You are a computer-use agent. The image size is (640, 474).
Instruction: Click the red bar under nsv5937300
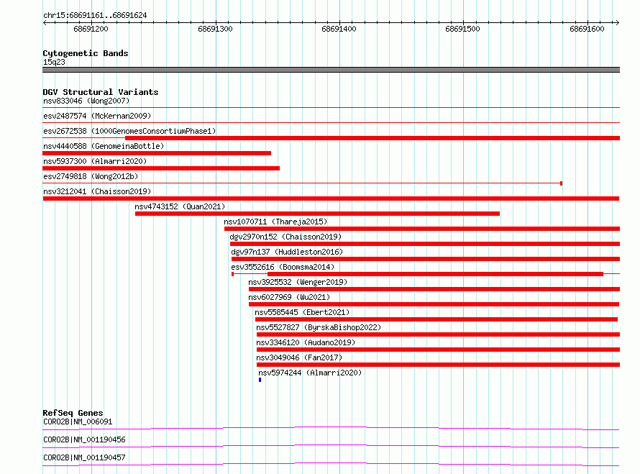coord(161,168)
